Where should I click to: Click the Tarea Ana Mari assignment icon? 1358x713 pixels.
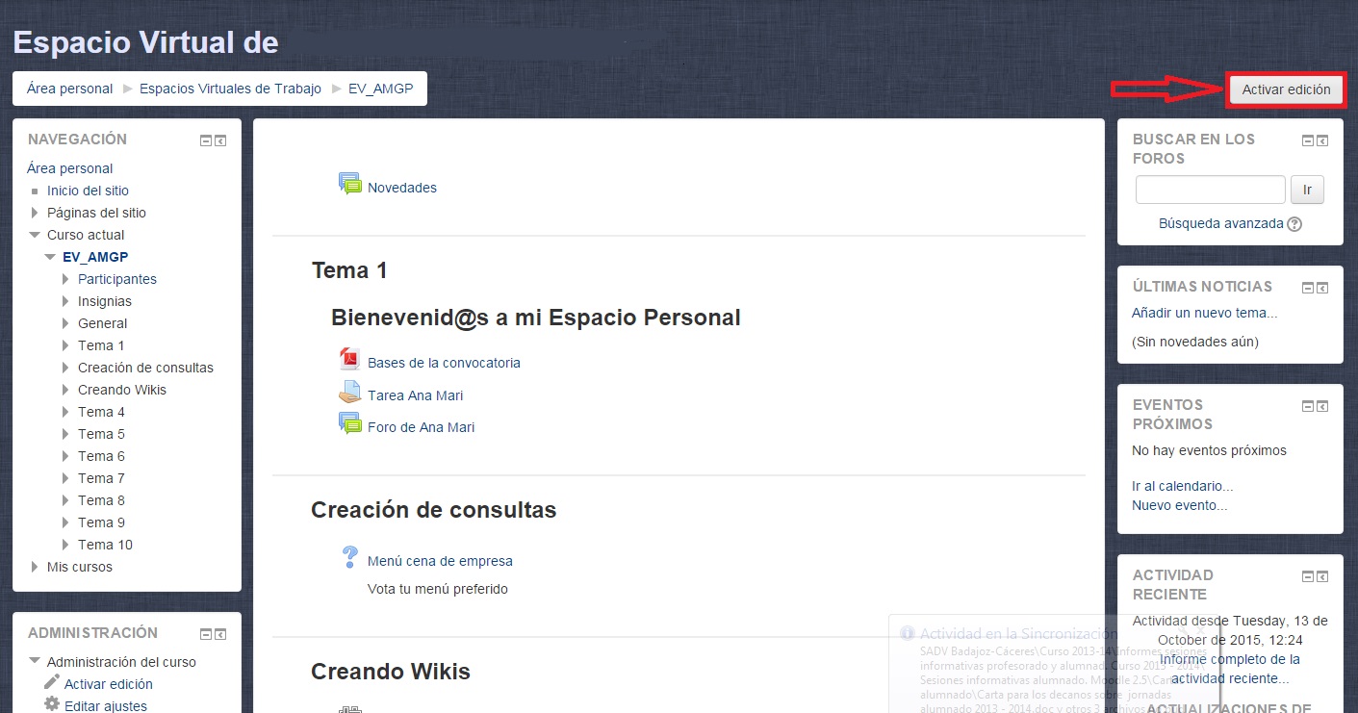click(x=349, y=394)
